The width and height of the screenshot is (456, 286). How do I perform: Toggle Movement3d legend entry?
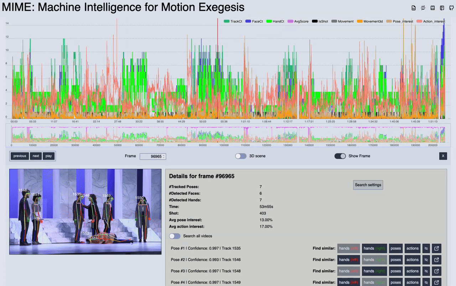pos(369,21)
